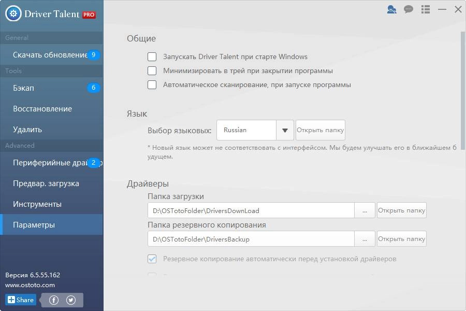Select Параметры in the sidebar

tap(51, 224)
